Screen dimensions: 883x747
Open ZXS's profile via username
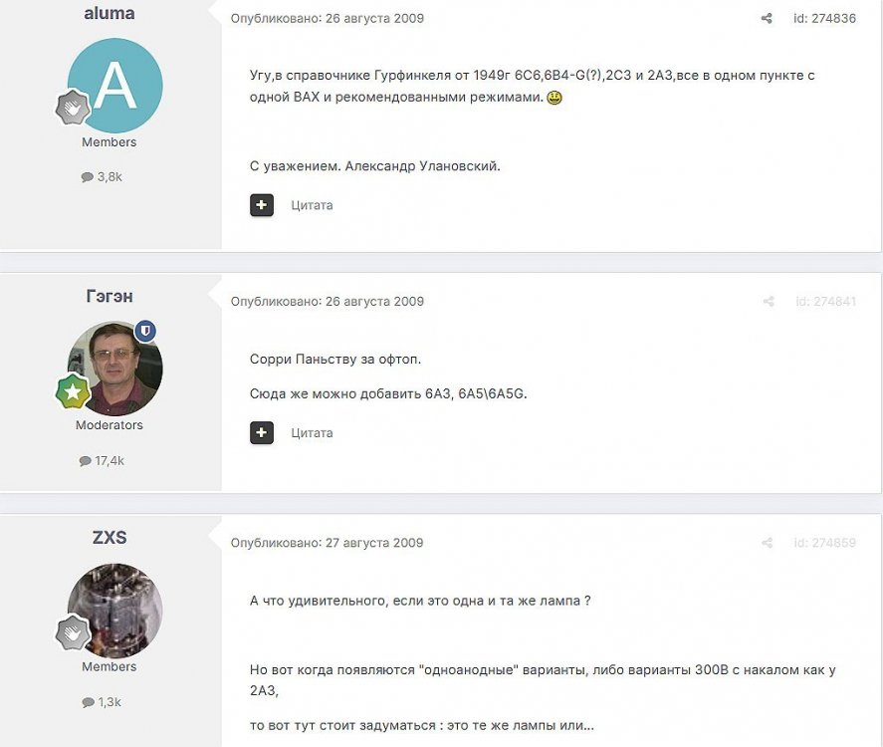tap(110, 538)
